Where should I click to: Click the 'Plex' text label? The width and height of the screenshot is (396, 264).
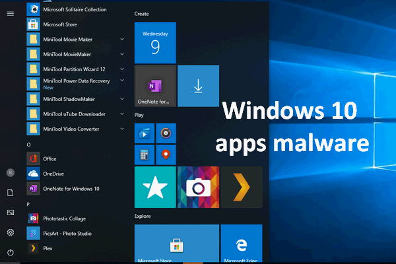click(48, 248)
